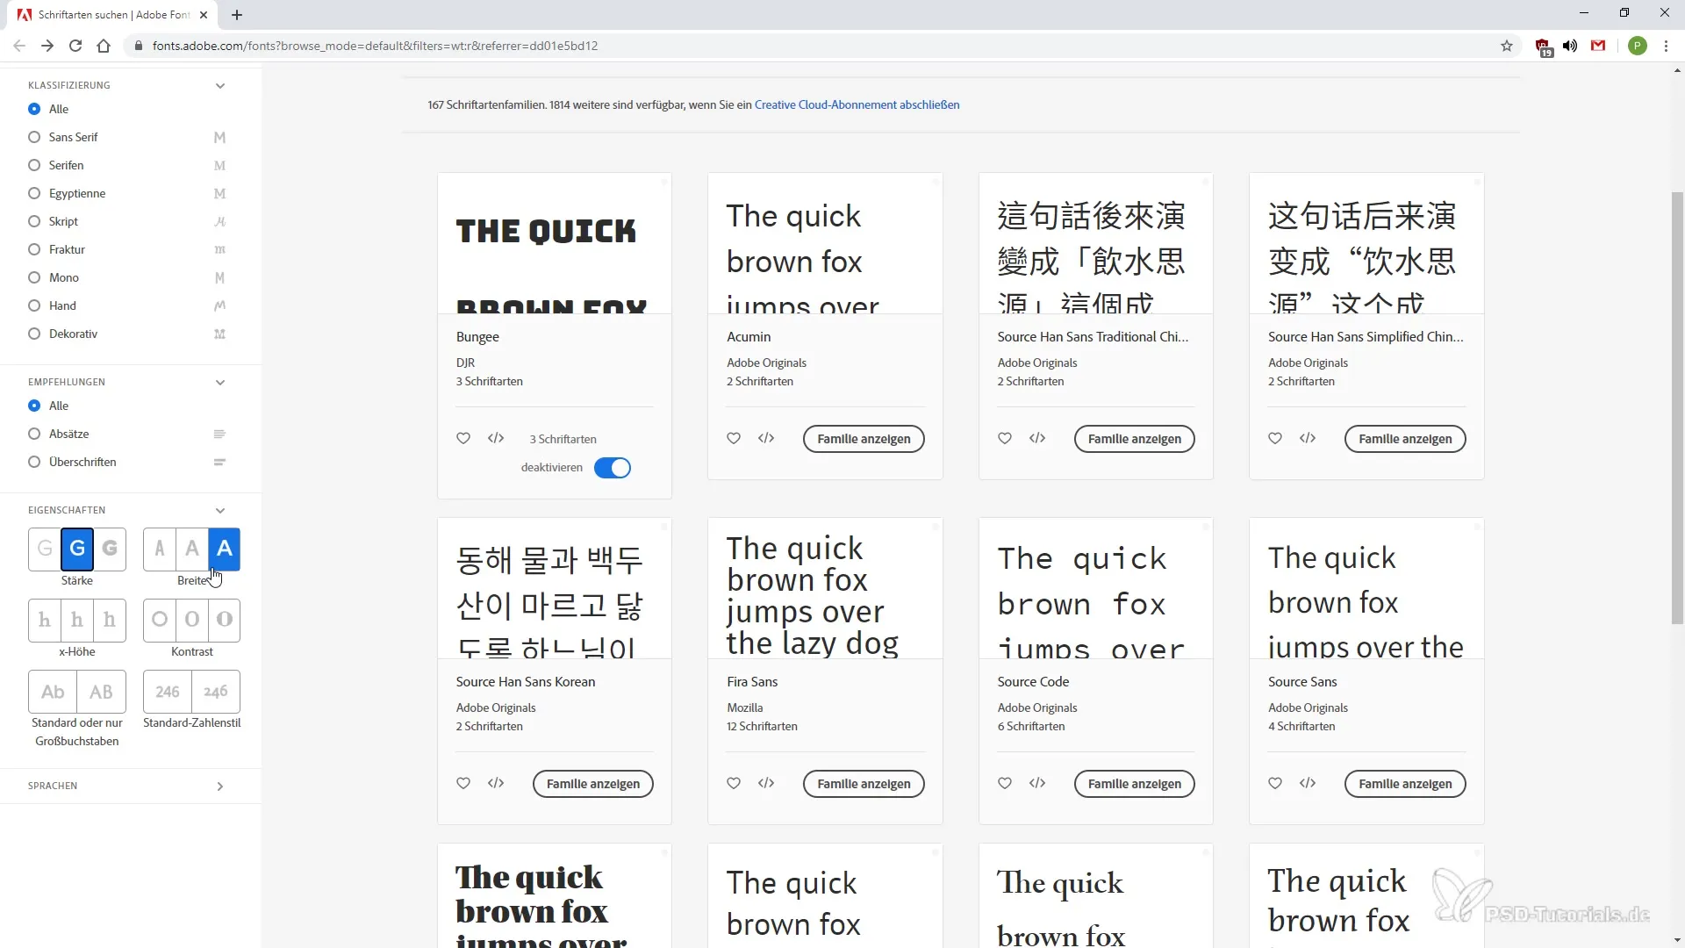Image resolution: width=1685 pixels, height=948 pixels.
Task: Click Familie anzeigen for Source Han Sans Simplified
Action: point(1405,439)
